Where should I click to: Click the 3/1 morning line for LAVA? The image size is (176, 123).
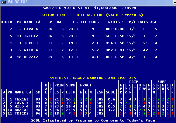[x=132, y=29]
